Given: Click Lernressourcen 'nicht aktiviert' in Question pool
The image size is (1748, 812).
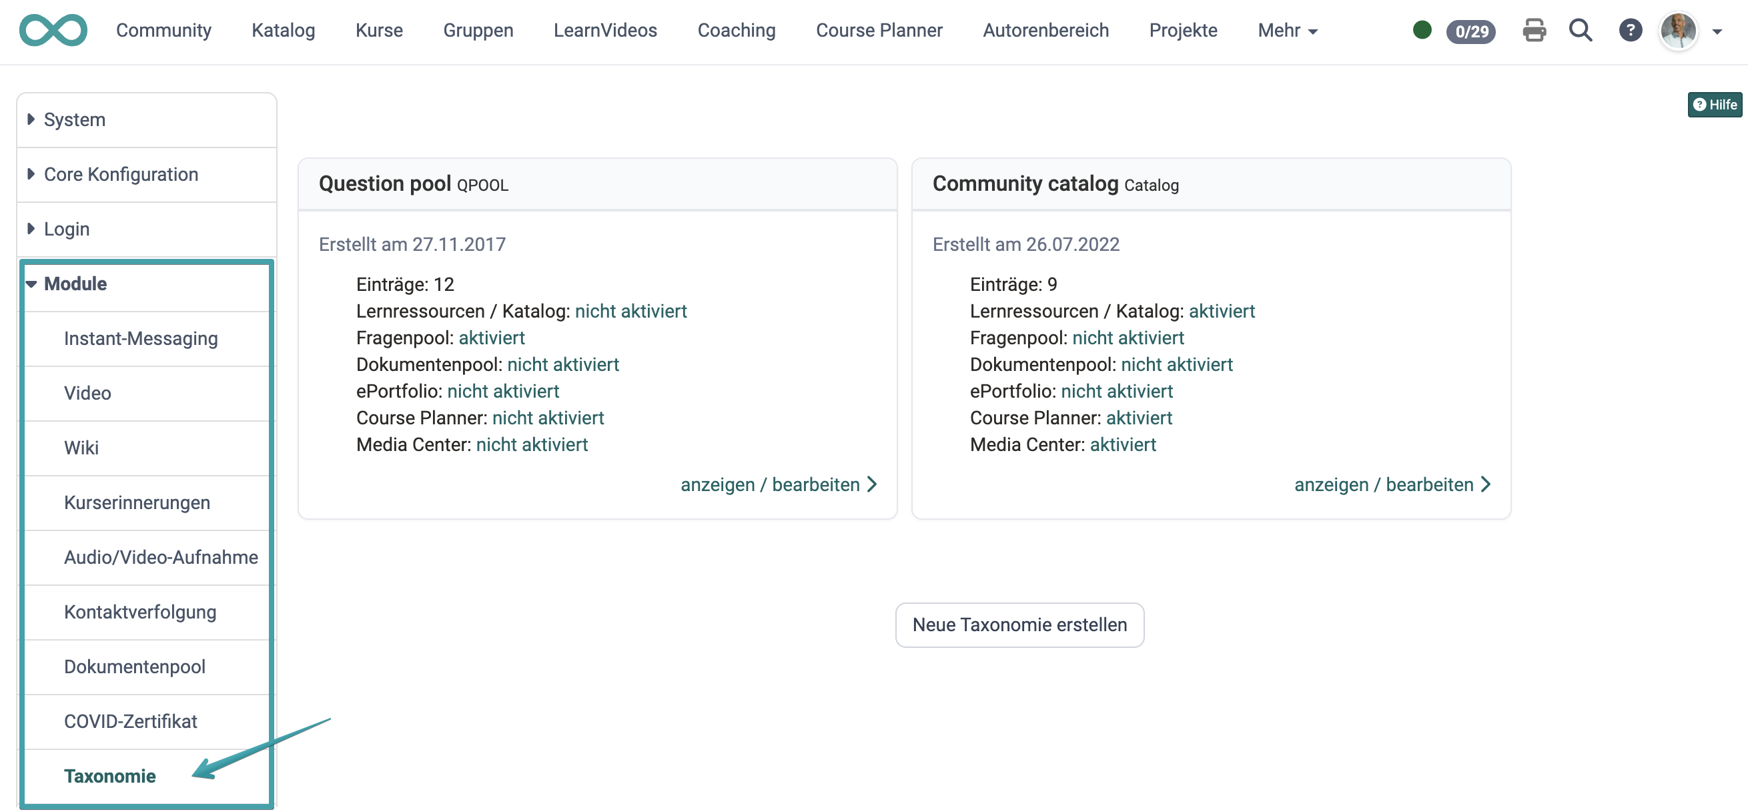Looking at the screenshot, I should (630, 312).
